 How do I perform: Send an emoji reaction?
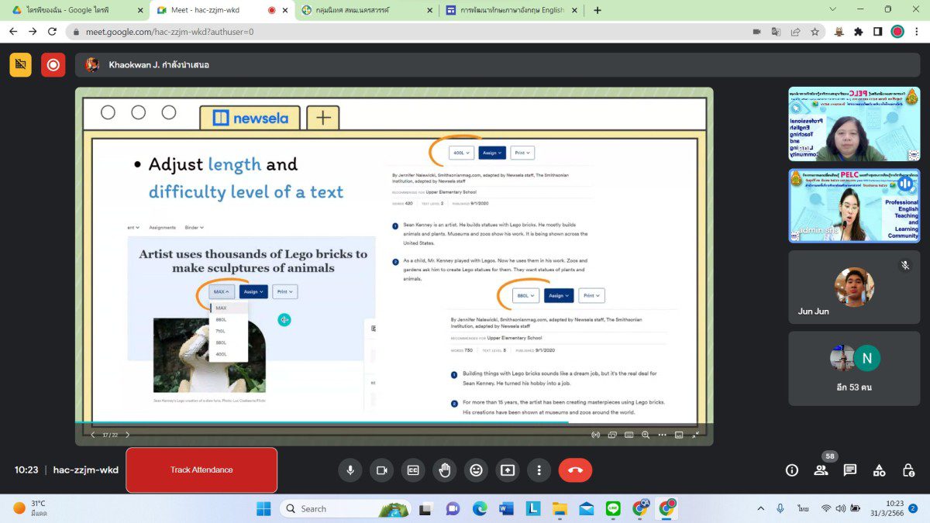tap(476, 470)
